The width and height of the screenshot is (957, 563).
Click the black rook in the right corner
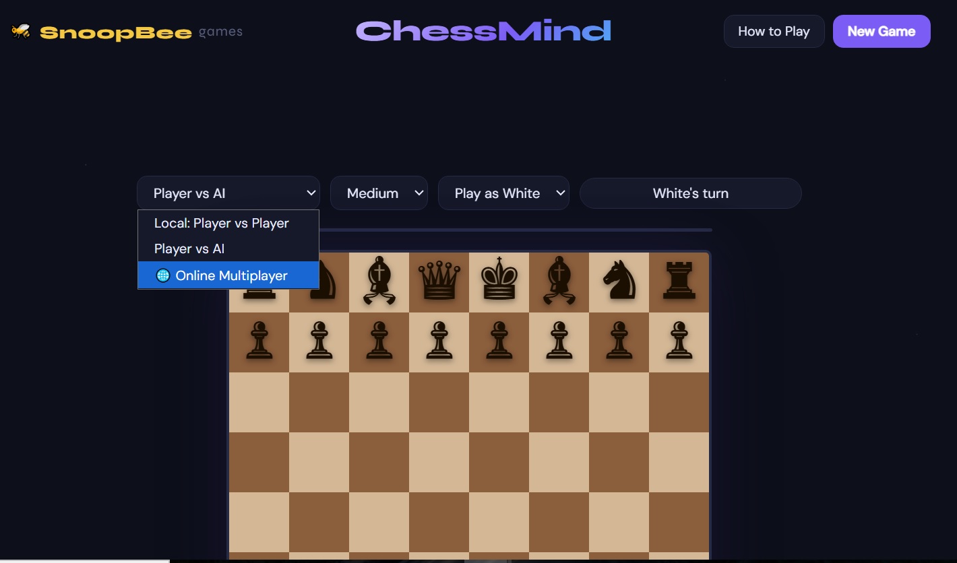tap(679, 280)
